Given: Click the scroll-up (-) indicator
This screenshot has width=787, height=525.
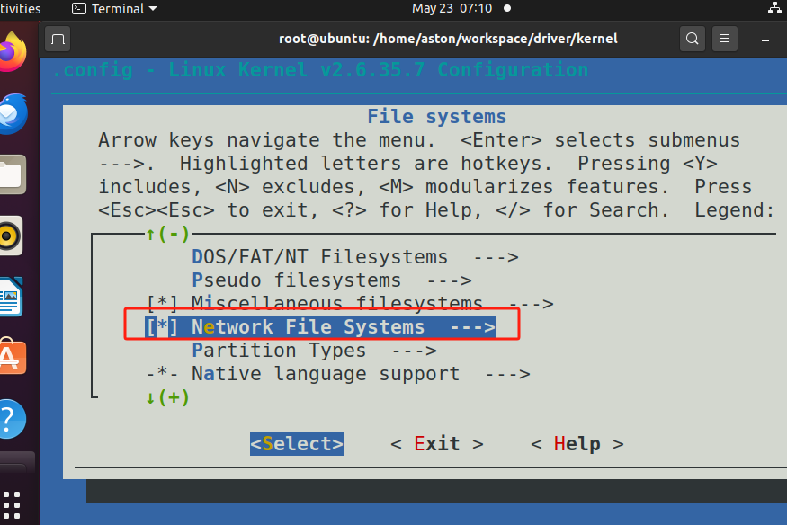Looking at the screenshot, I should click(x=167, y=234).
